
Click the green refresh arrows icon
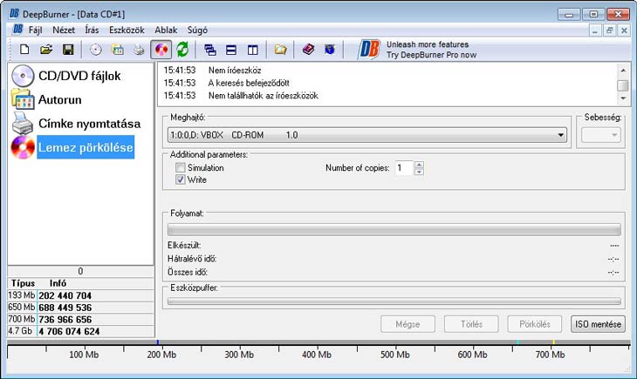coord(182,50)
